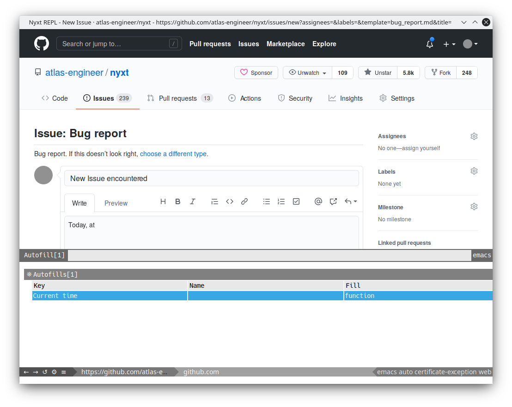
Task: Click the GitHub Octocat logo
Action: pyautogui.click(x=42, y=43)
